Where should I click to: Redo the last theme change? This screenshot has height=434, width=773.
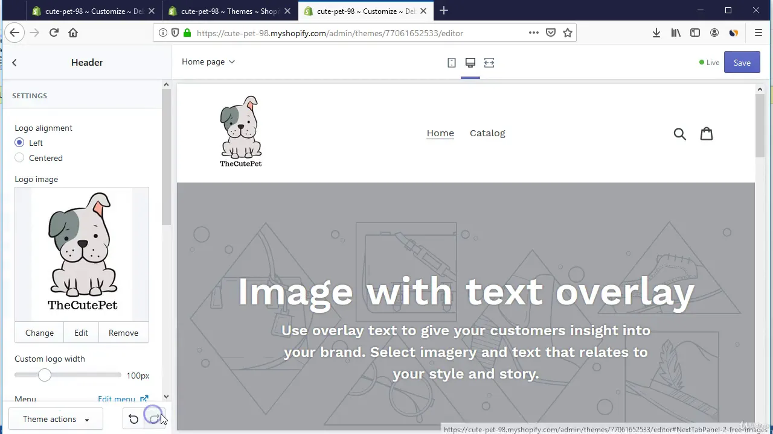click(x=155, y=419)
